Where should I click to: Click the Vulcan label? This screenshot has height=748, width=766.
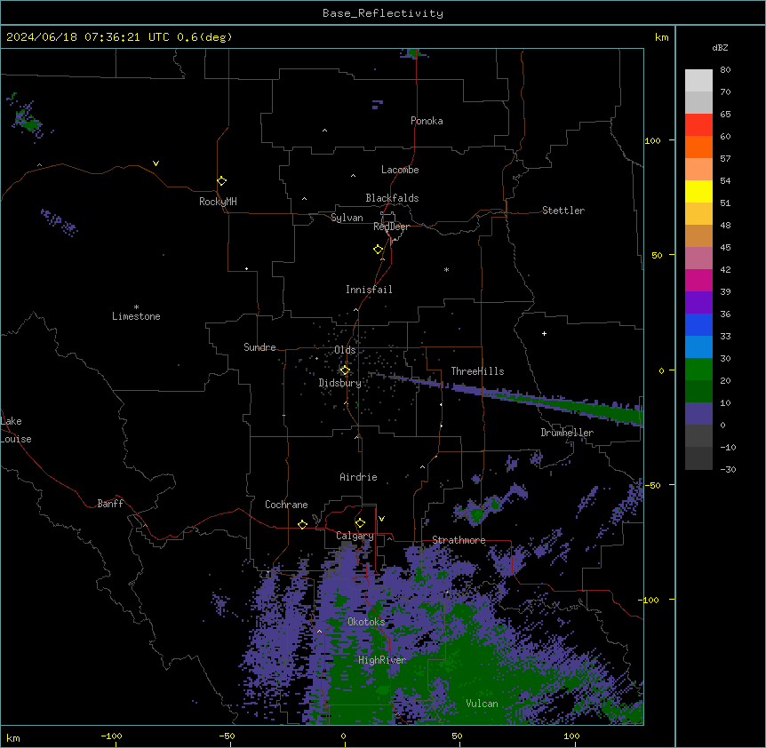coord(482,704)
